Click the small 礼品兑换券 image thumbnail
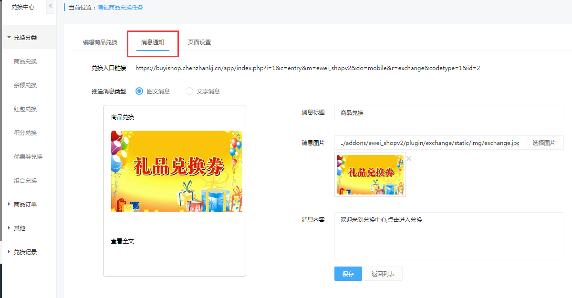Screen dimensions: 572x298 pos(370,175)
